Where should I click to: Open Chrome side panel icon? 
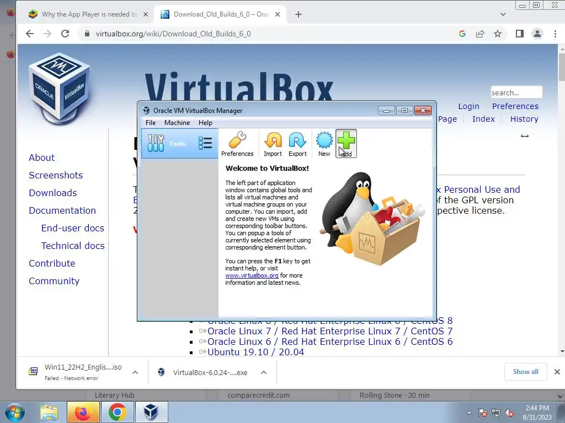(519, 34)
